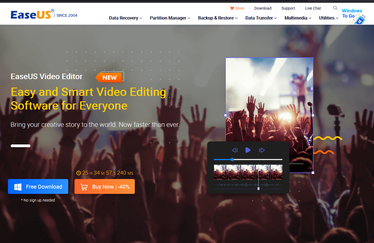Click the next frame playback icon

click(x=262, y=150)
